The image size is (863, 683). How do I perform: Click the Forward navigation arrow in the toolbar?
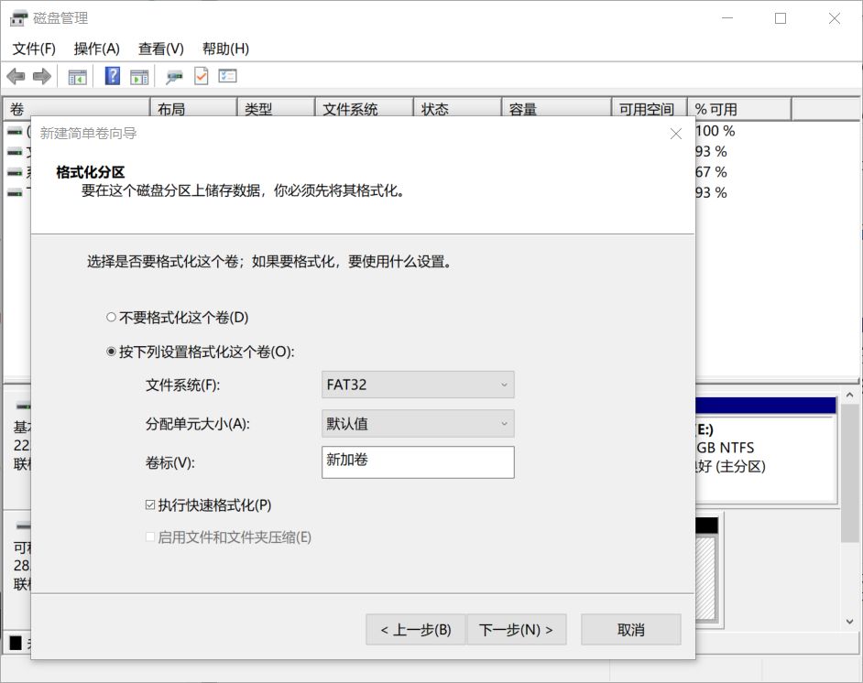41,76
